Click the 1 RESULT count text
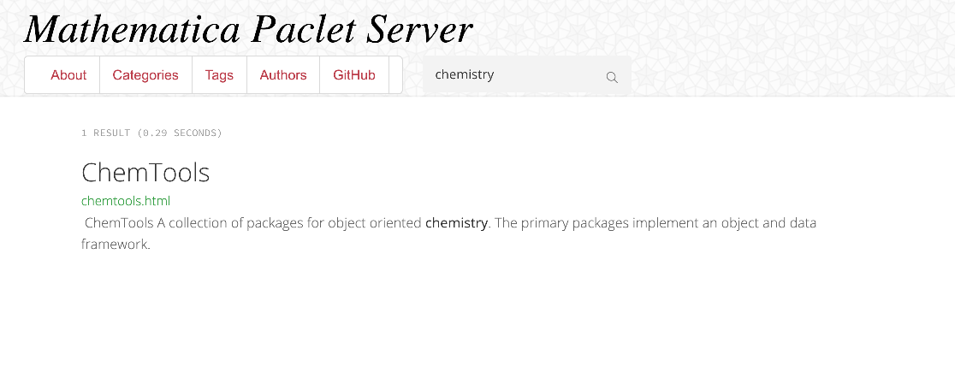955x372 pixels. (106, 133)
